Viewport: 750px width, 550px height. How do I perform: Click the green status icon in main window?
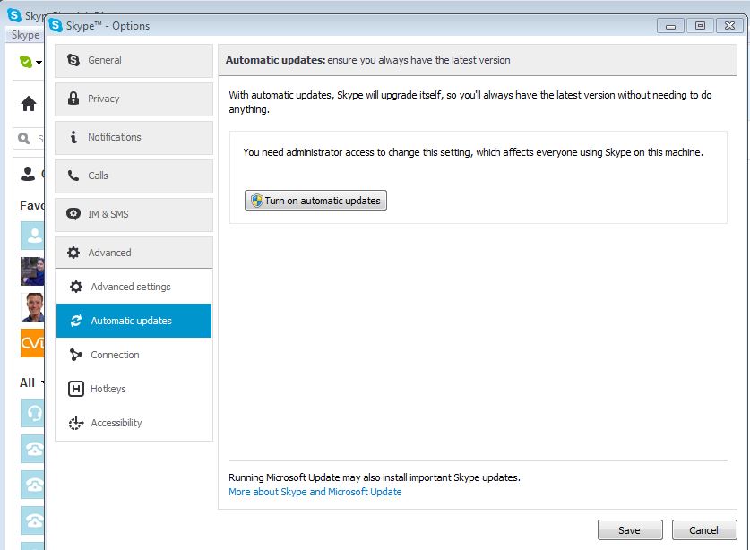(x=25, y=62)
